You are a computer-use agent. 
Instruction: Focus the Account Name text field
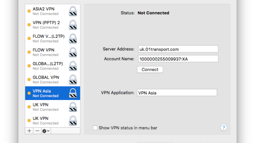(x=177, y=59)
